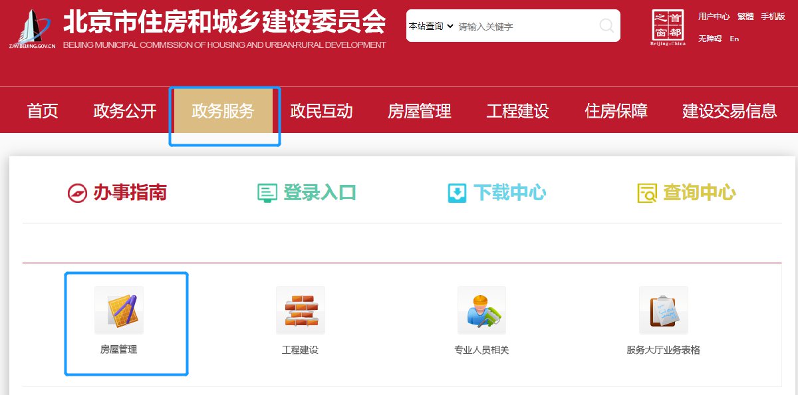Click the 查询中心 search document icon
This screenshot has height=395, width=798.
pos(647,193)
